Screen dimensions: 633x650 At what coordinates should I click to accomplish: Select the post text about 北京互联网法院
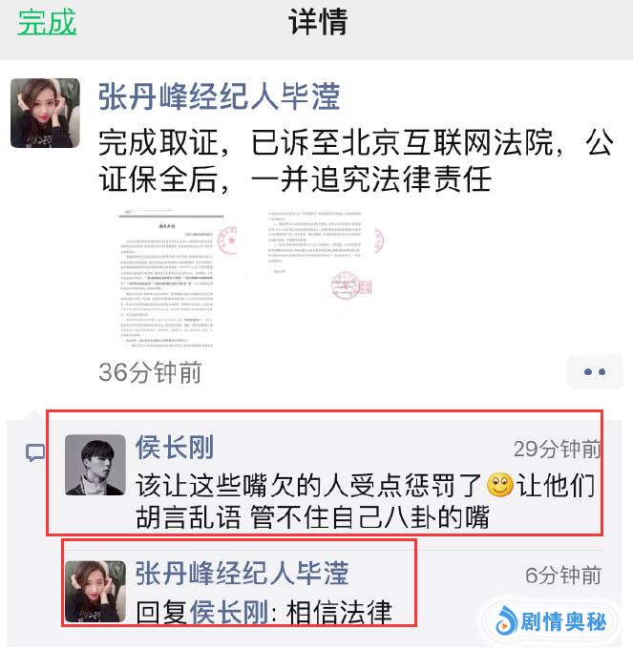tap(356, 161)
